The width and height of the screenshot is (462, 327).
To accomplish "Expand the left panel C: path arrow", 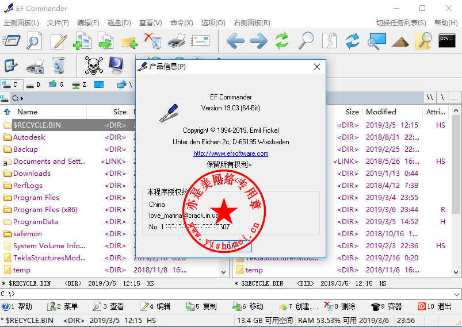I will pyautogui.click(x=22, y=98).
